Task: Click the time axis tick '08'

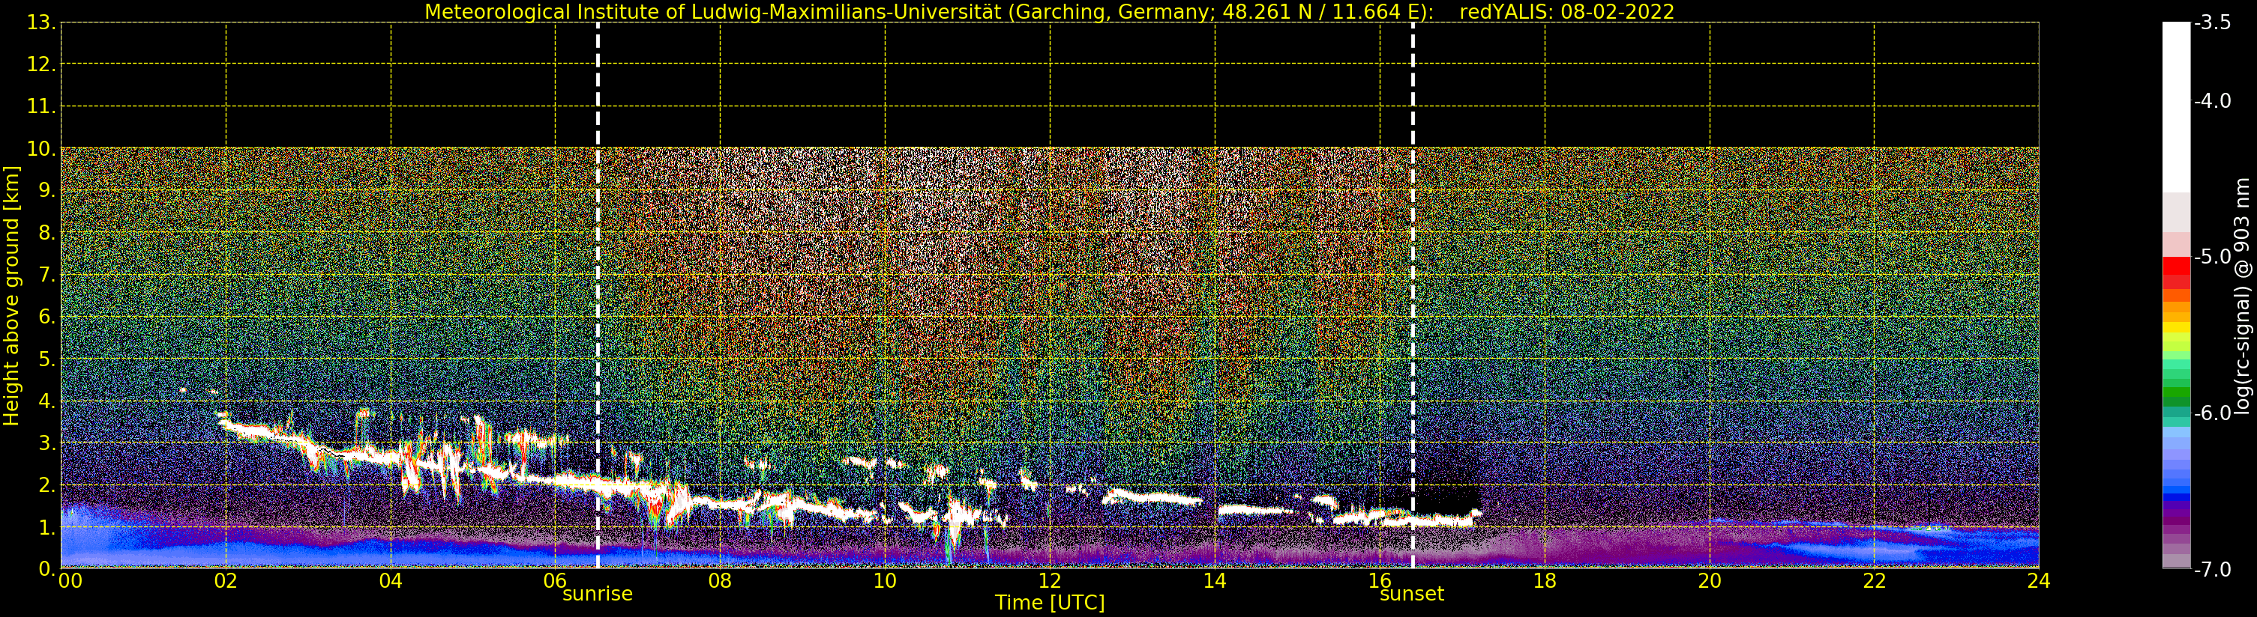Action: pyautogui.click(x=719, y=580)
